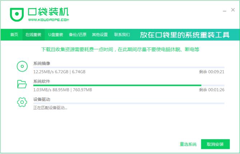Click the 系统镜像 label
Image resolution: width=240 pixels, height=154 pixels.
[x=42, y=63]
